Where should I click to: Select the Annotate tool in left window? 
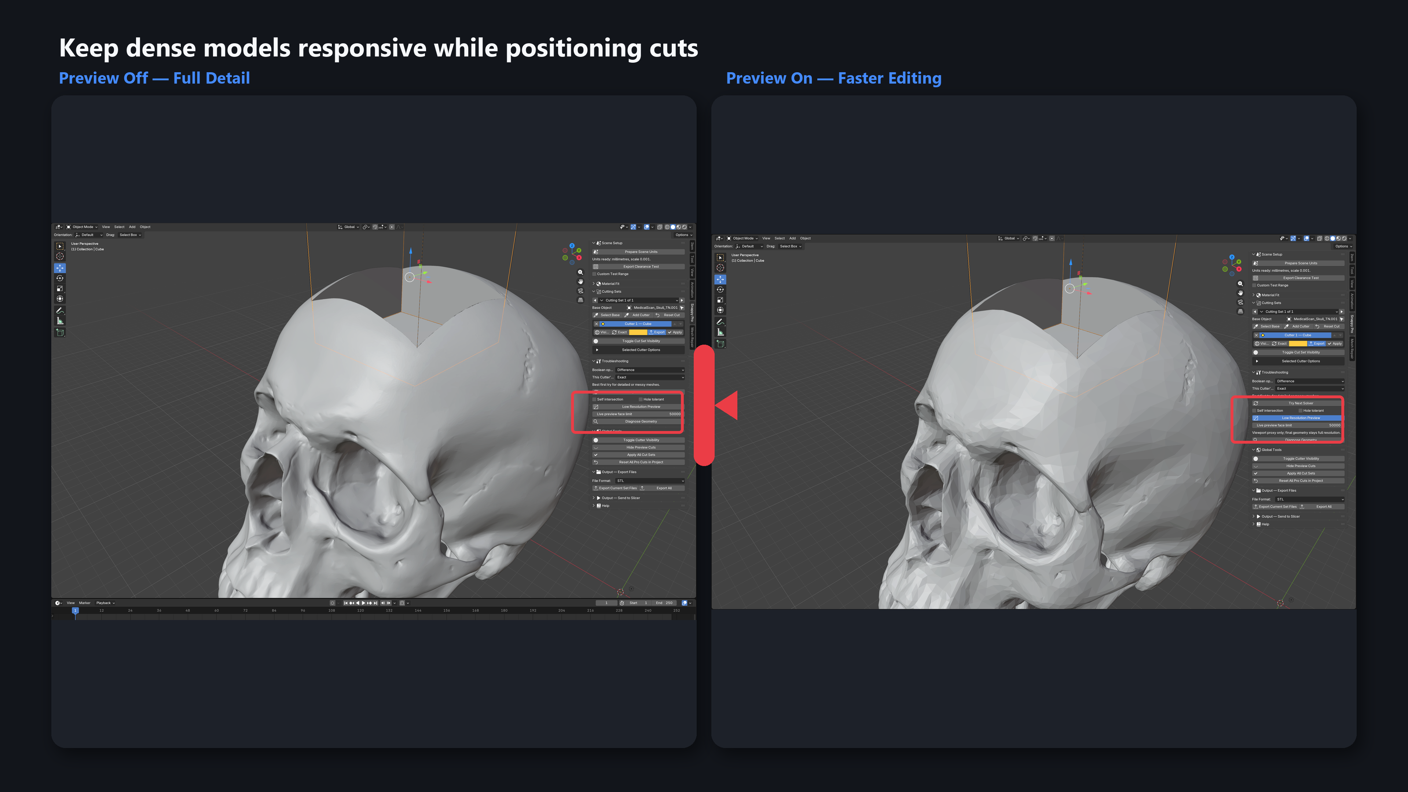[x=60, y=311]
